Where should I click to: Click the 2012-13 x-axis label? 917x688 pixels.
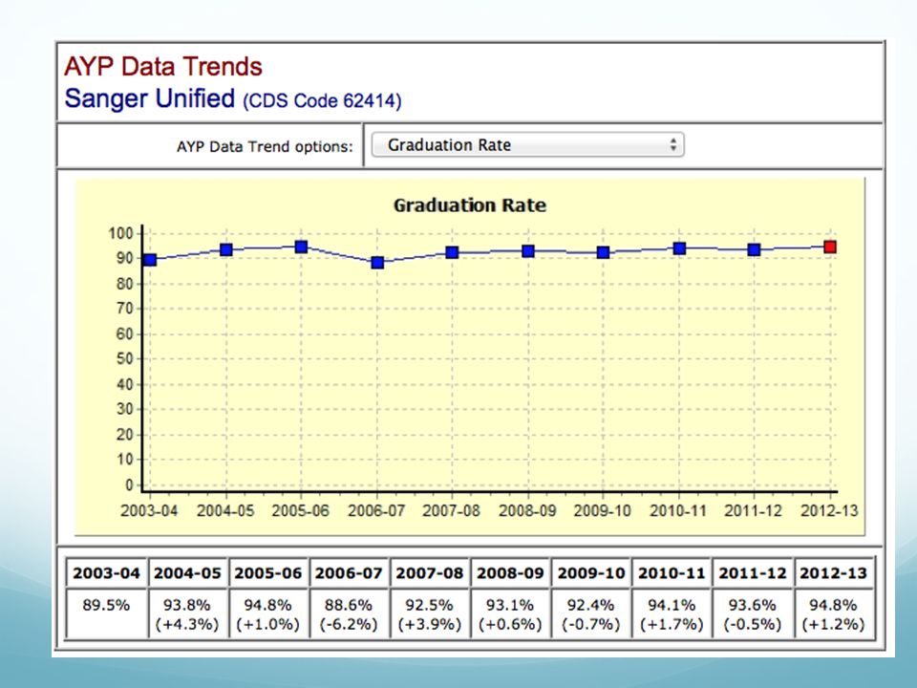pyautogui.click(x=829, y=510)
